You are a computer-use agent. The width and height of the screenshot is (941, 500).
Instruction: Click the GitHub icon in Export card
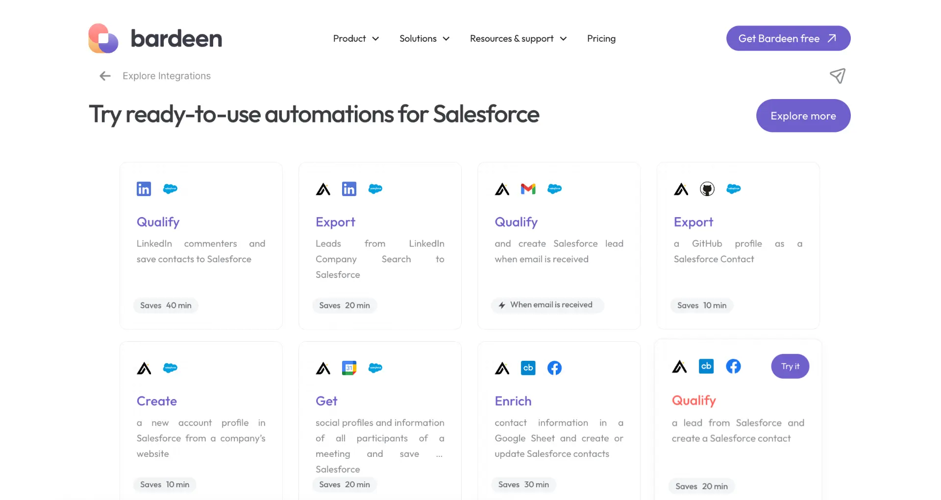(x=707, y=189)
